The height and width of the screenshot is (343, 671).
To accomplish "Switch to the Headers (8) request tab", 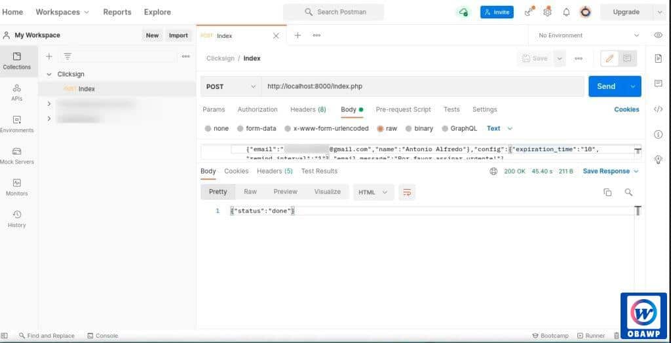I will point(308,109).
